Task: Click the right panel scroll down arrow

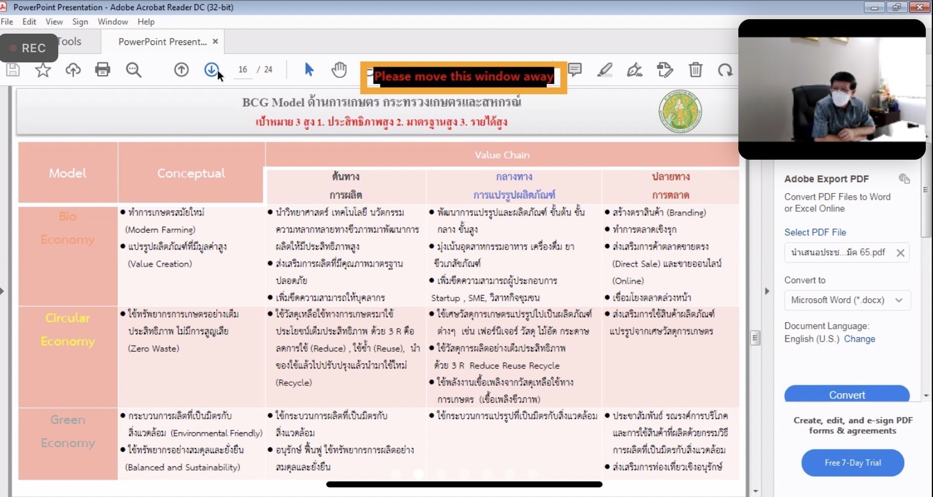Action: (x=926, y=396)
